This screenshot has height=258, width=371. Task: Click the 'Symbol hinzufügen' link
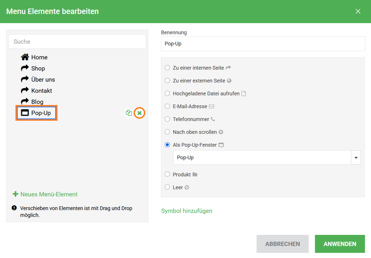187,211
